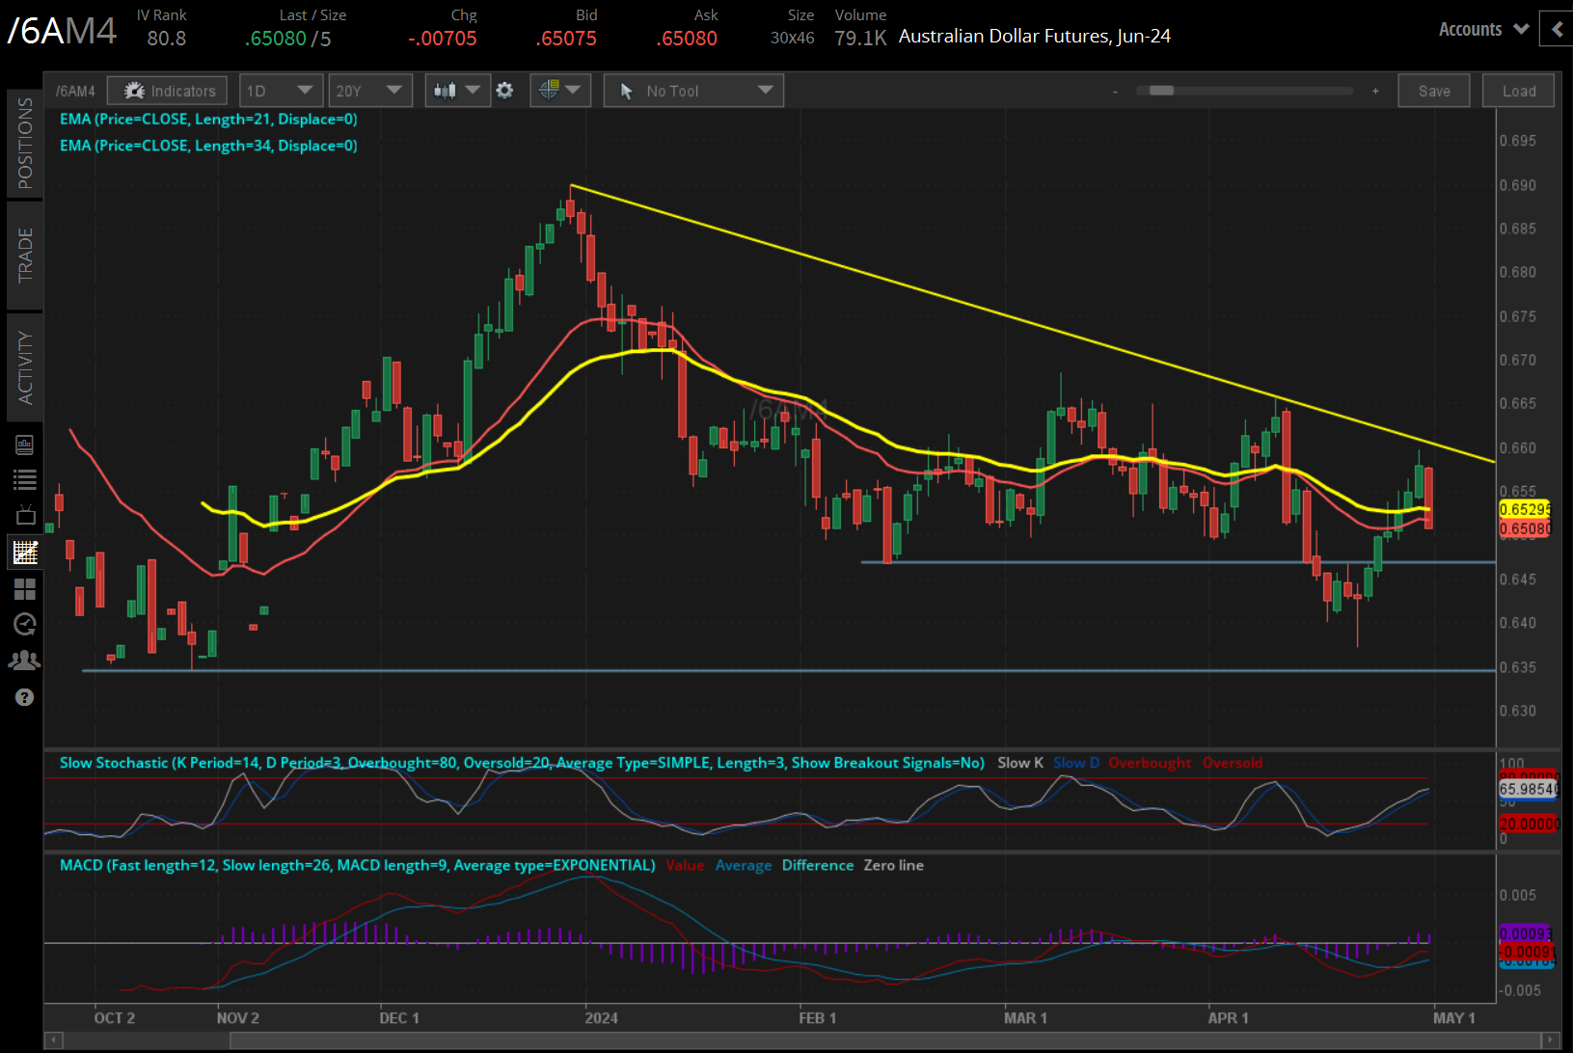Open the research book icon in sidebar
This screenshot has width=1573, height=1053.
point(24,445)
